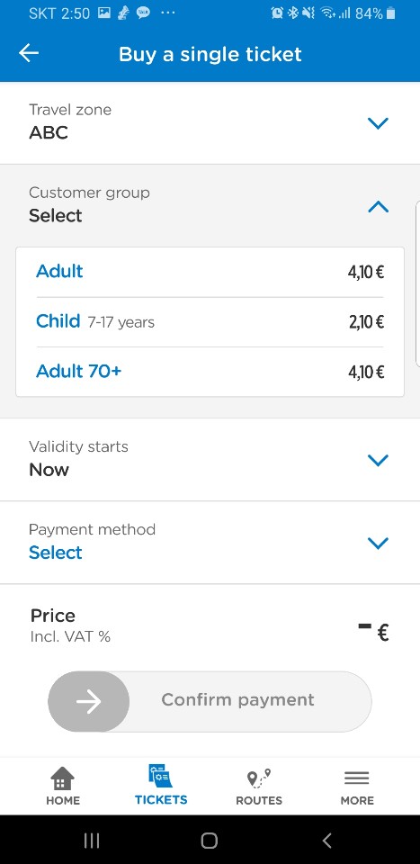Tap the notification icons in status bar
The image size is (420, 864).
point(137,13)
